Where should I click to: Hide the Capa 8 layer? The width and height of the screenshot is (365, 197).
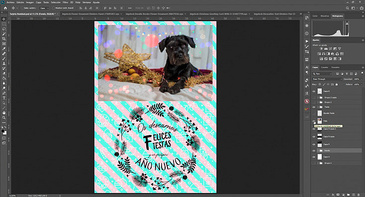coord(314,91)
